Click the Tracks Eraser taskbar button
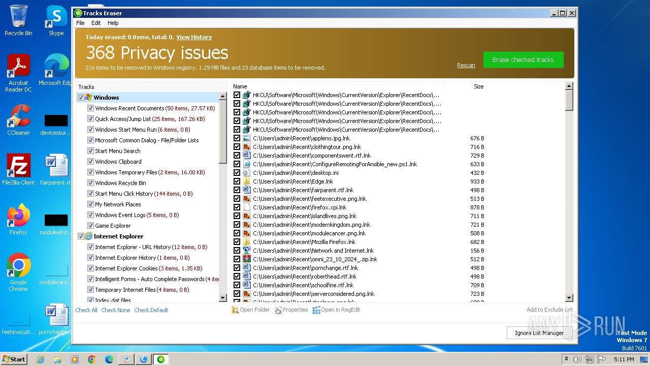 click(161, 359)
